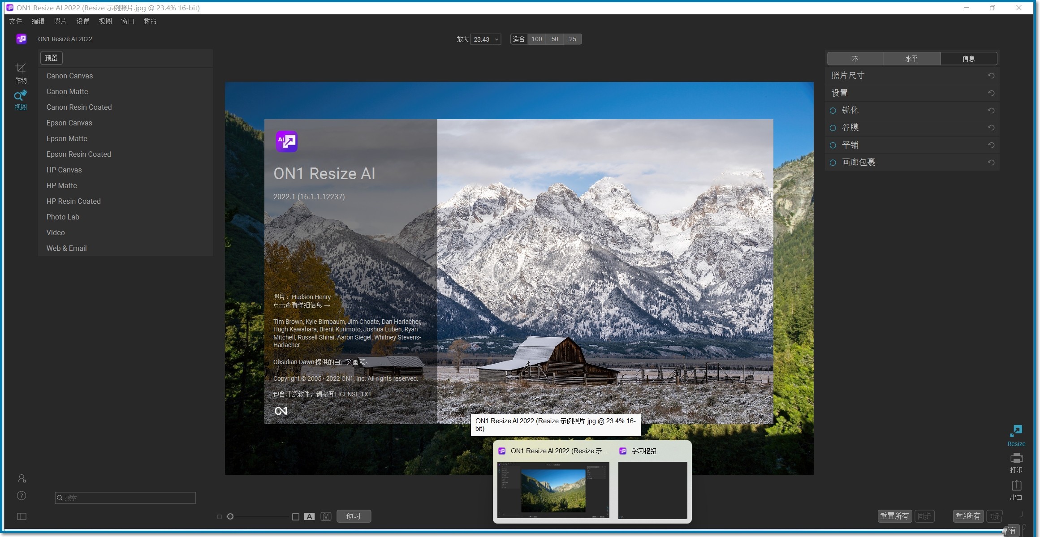Click the ON1 Resize AI logo in toolbar

[22, 39]
